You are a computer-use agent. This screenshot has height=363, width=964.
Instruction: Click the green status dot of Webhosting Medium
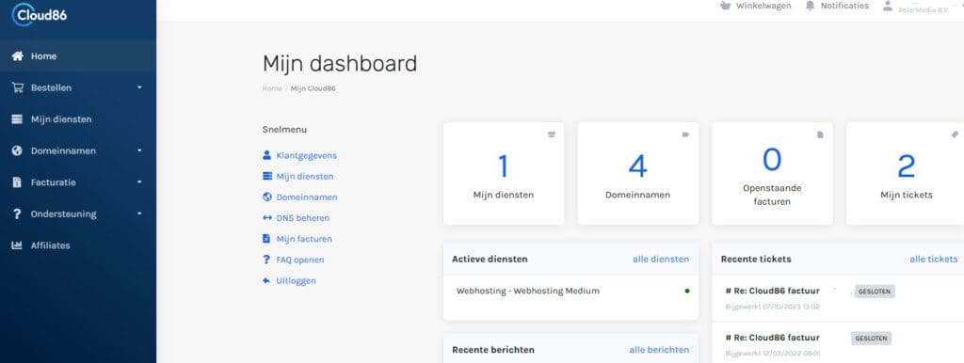686,292
